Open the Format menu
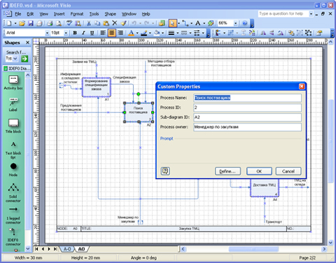 [x=77, y=14]
